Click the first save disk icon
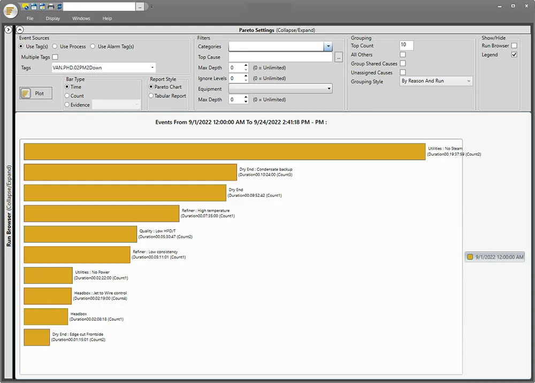 tap(34, 6)
